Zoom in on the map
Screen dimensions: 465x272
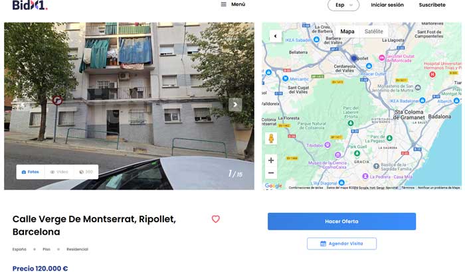click(271, 161)
